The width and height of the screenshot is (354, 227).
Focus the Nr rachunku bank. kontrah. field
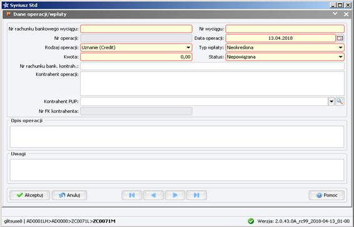pos(212,67)
